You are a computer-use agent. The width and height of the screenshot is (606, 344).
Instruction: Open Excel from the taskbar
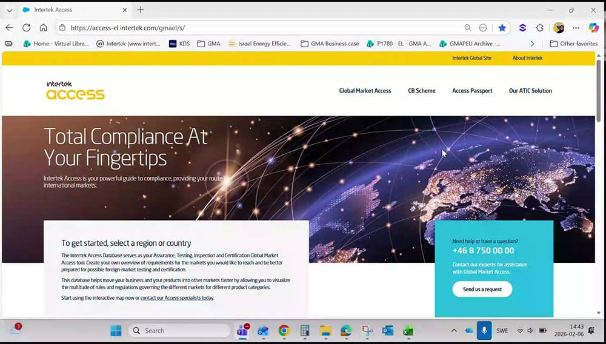[x=408, y=331]
